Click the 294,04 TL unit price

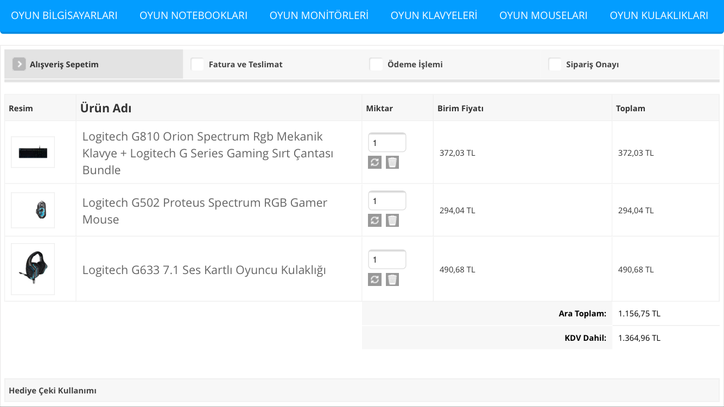(457, 211)
